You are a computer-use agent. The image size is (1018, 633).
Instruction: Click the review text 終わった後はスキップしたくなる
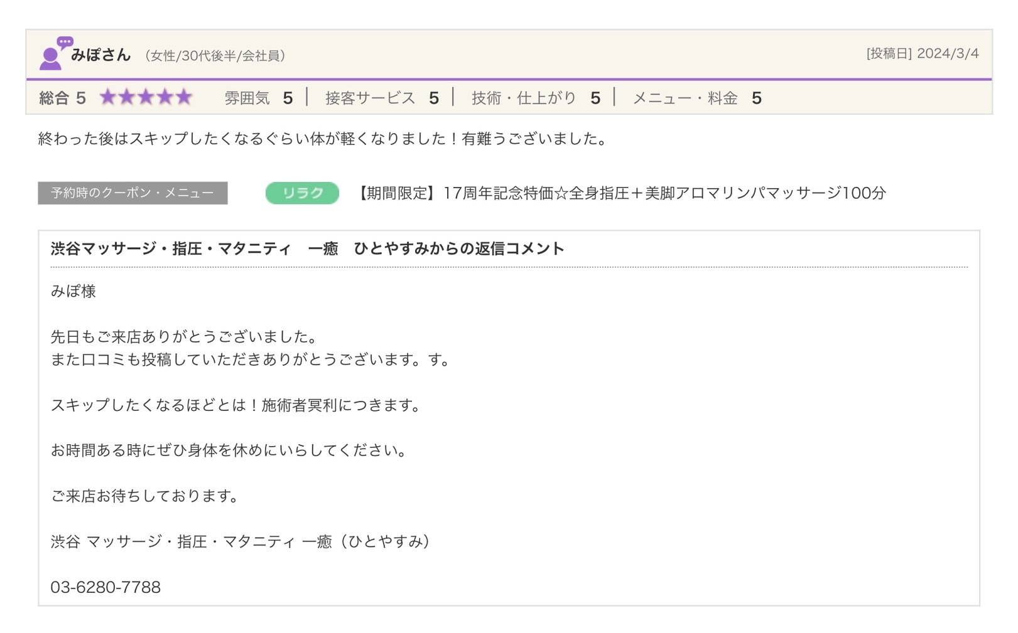tap(323, 139)
